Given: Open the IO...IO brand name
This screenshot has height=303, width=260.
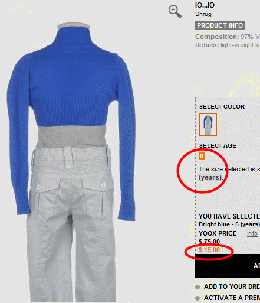Looking at the screenshot, I should tap(205, 5).
